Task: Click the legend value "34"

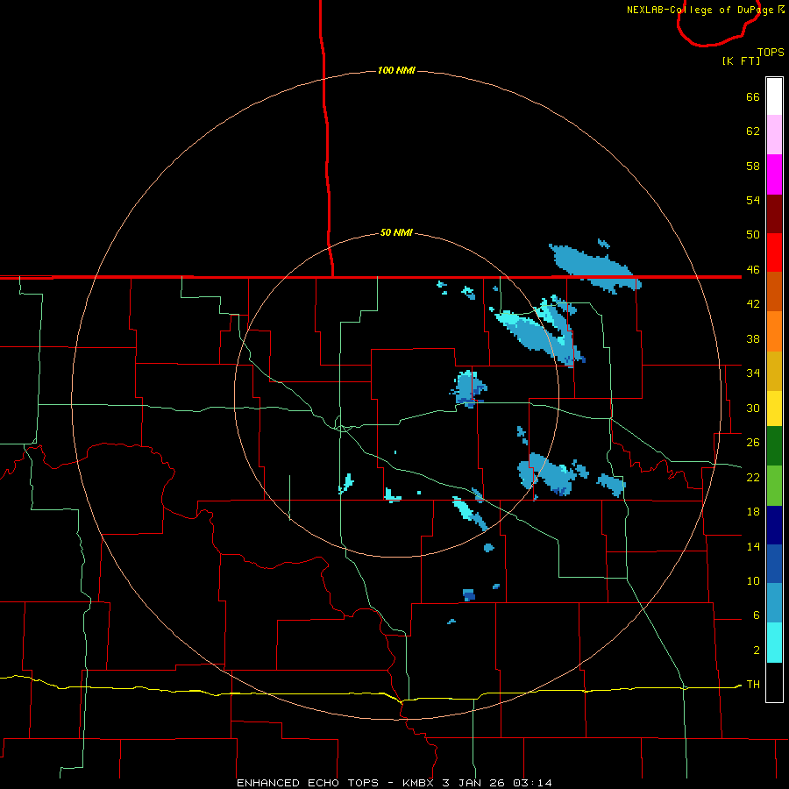Action: pos(753,373)
